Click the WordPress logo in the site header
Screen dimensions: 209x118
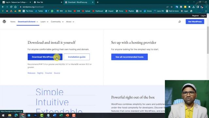4,22
